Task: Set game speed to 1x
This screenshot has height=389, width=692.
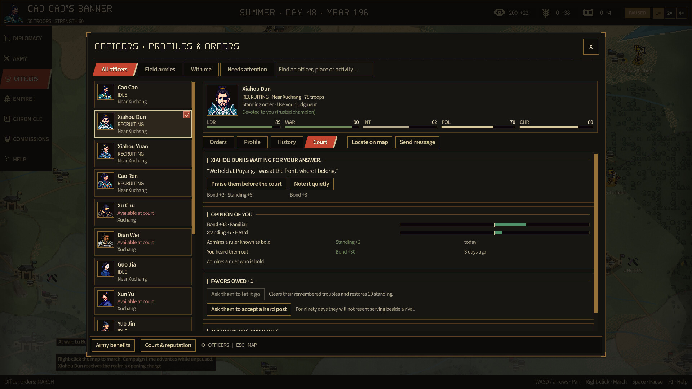Action: (658, 13)
